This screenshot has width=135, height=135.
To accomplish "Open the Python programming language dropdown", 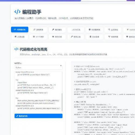I will click(x=38, y=67).
